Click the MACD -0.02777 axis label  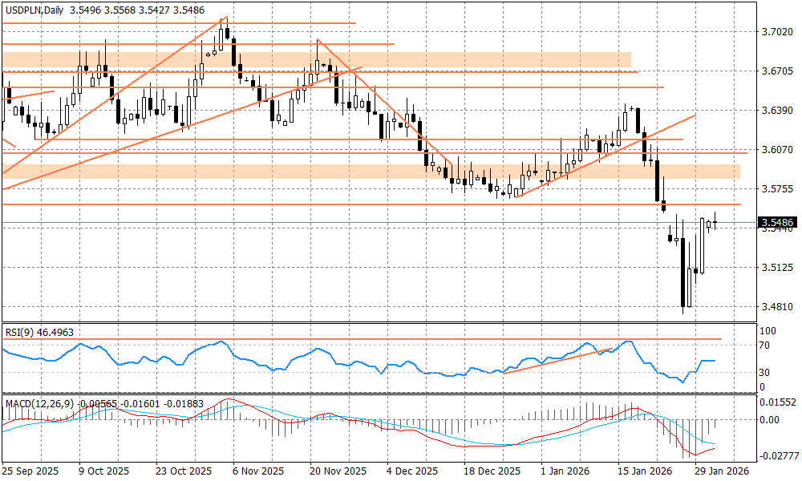coord(777,455)
